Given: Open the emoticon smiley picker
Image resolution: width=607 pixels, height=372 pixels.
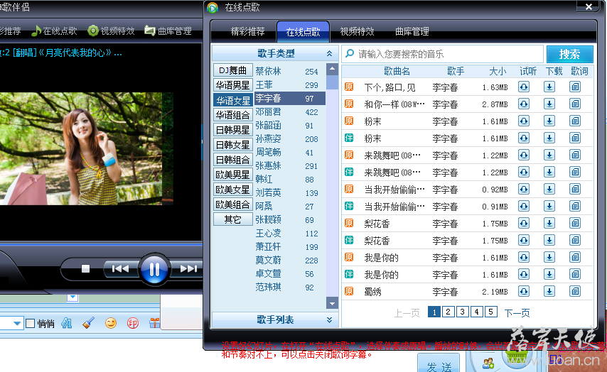Looking at the screenshot, I should (111, 323).
